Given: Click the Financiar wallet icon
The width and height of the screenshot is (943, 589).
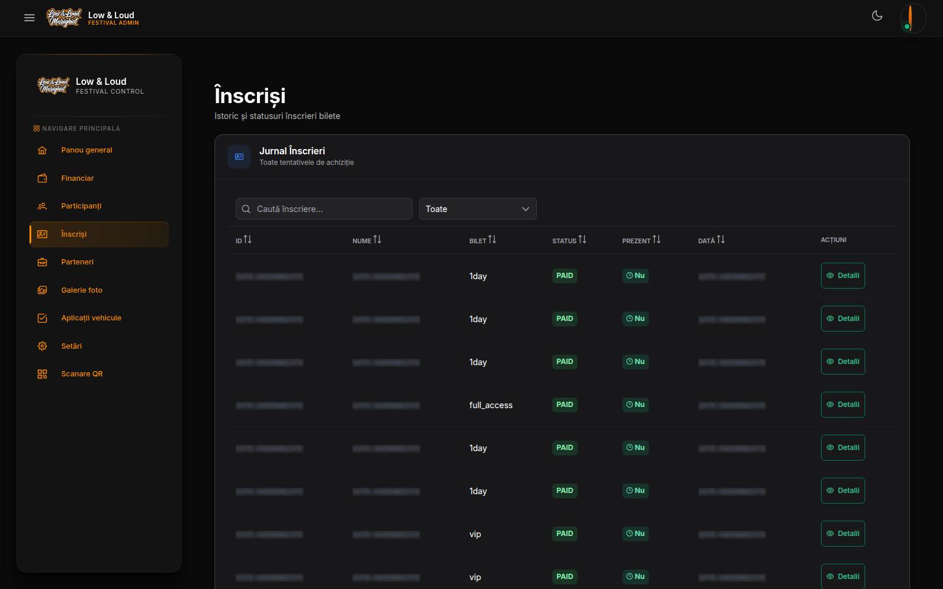Looking at the screenshot, I should [42, 178].
